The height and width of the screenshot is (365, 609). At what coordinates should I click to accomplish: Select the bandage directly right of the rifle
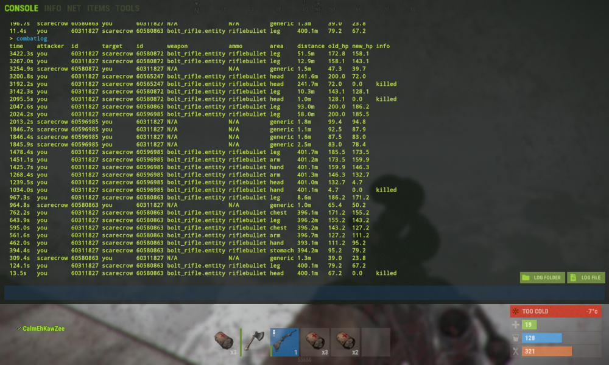[x=315, y=342]
